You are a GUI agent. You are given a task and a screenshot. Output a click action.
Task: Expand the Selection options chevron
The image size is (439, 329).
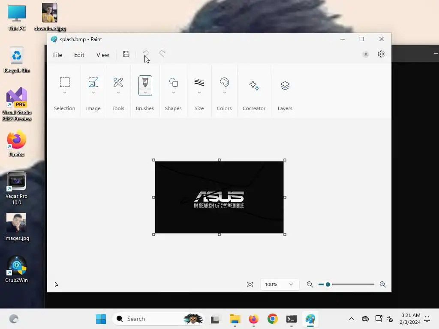point(65,93)
